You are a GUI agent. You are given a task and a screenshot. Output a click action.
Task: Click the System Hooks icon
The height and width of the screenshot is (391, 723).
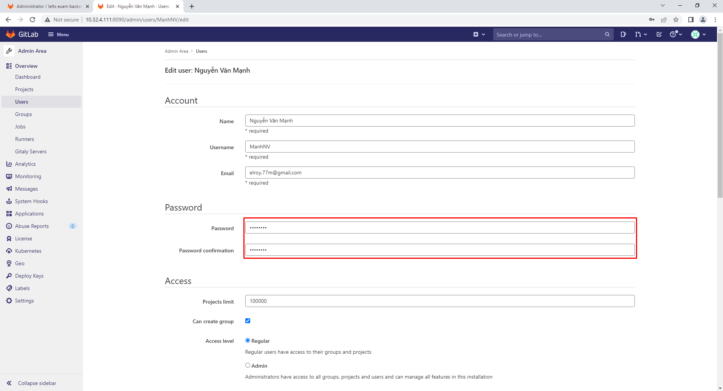click(9, 201)
